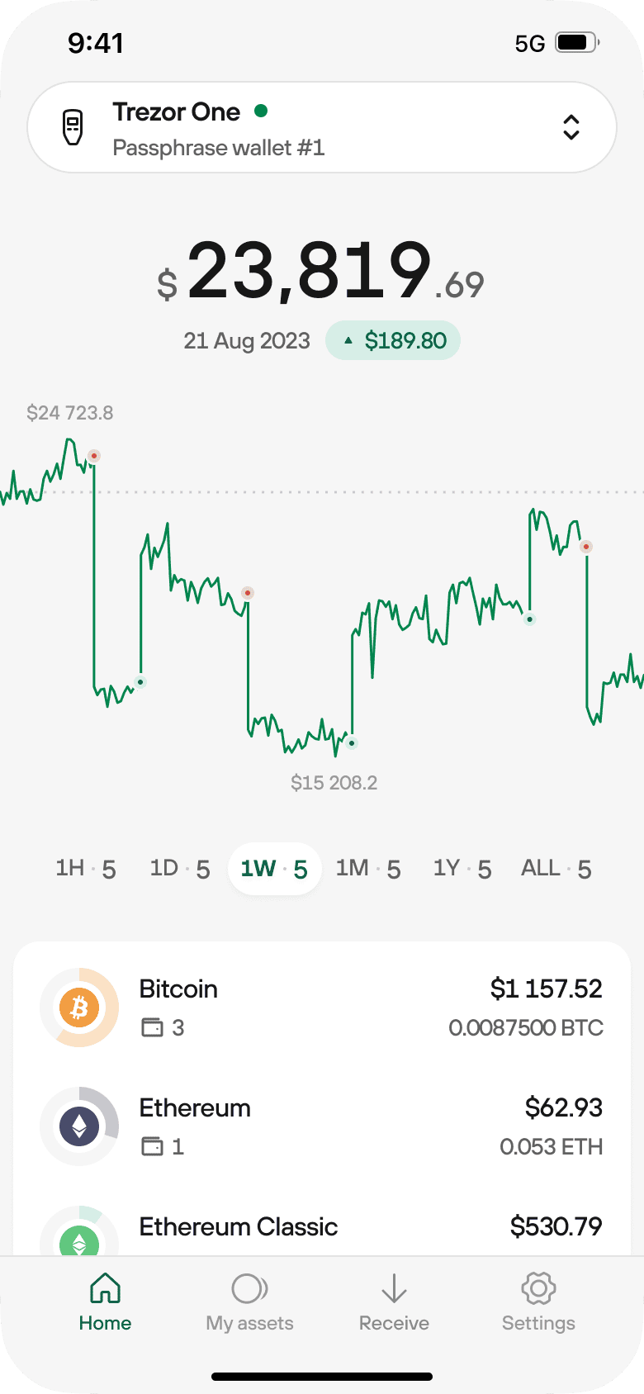Image resolution: width=644 pixels, height=1394 pixels.
Task: Tap the Trezor device icon
Action: (73, 127)
